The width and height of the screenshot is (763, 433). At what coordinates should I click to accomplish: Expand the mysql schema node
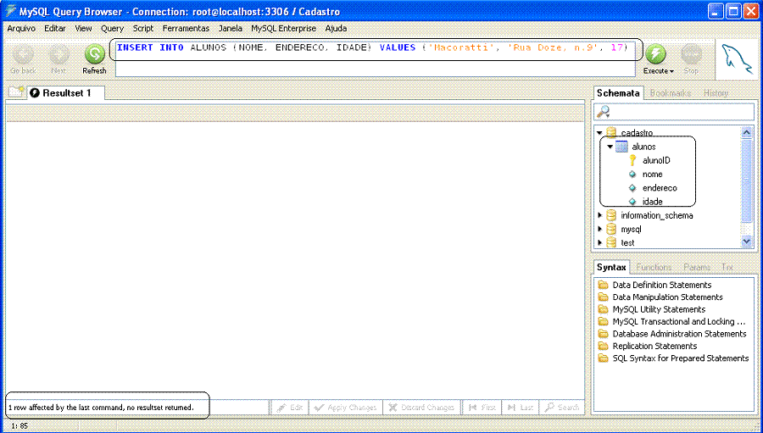coord(600,229)
